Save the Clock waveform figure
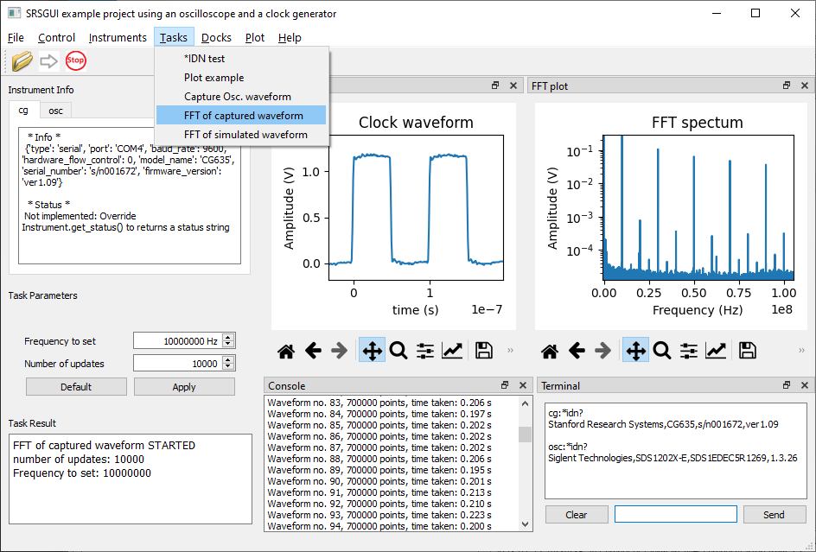The image size is (816, 552). tap(484, 352)
